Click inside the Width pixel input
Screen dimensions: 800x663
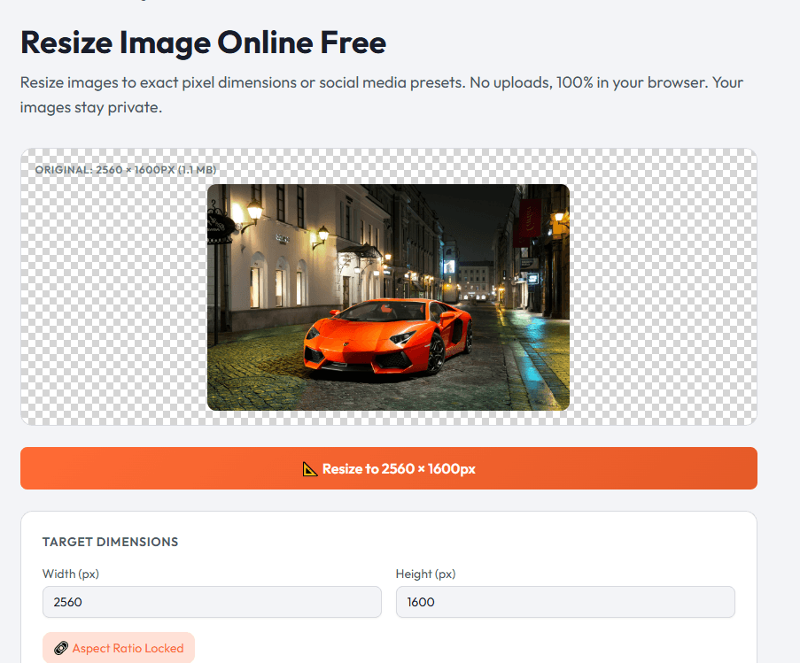[x=212, y=602]
